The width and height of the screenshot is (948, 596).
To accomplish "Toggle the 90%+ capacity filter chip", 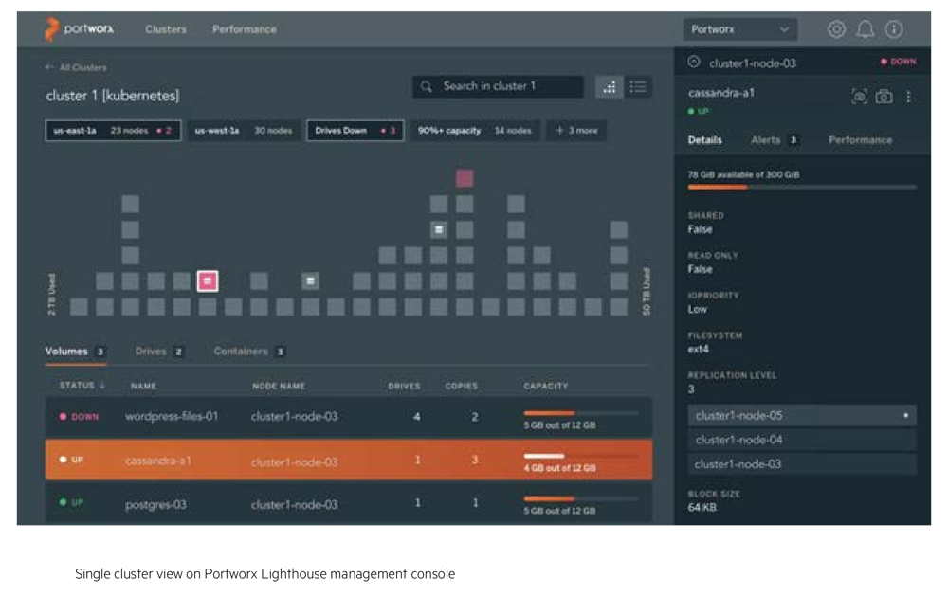I will click(475, 131).
